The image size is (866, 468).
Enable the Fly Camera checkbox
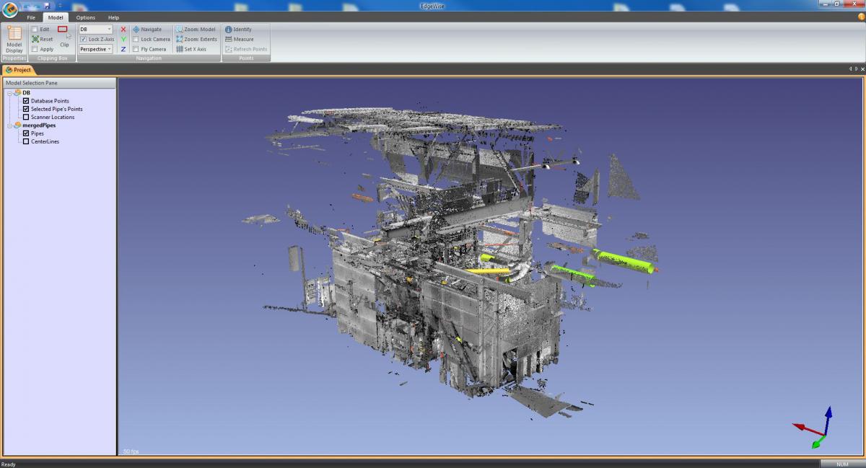(x=136, y=49)
